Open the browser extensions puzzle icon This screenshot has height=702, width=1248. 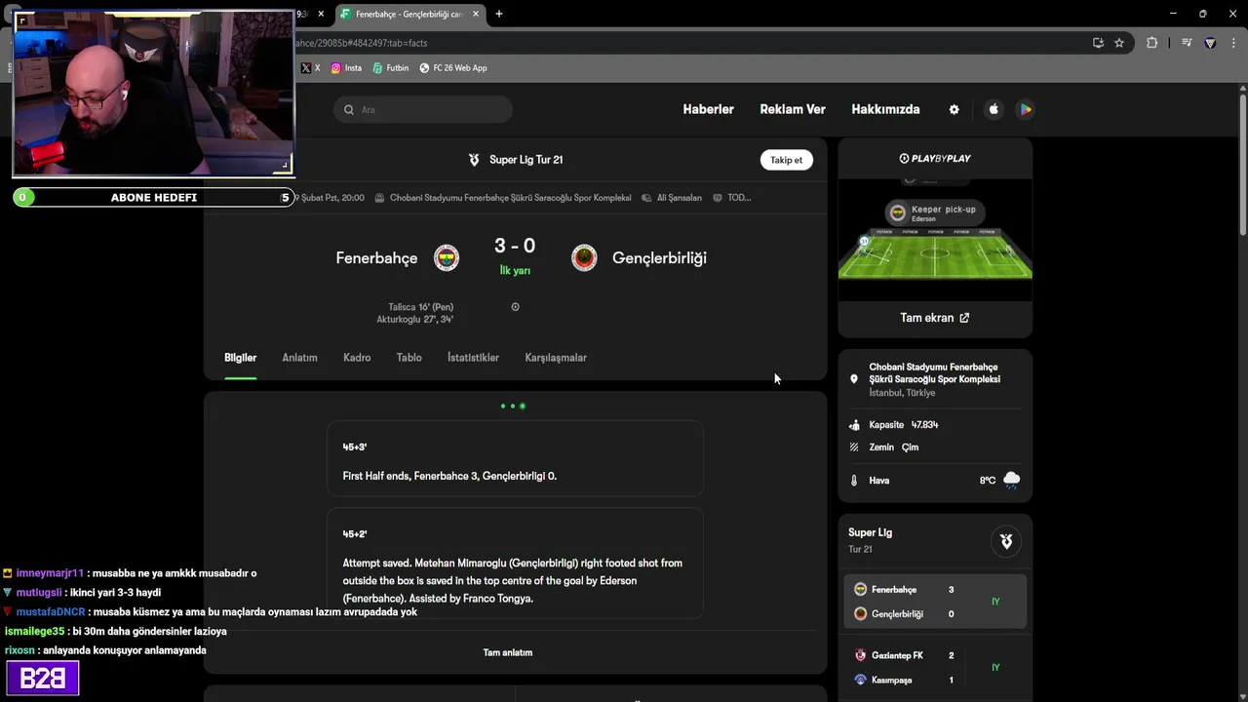coord(1151,43)
